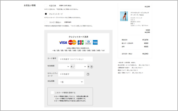The width and height of the screenshot is (178, 111).
Task: Open 詳しくはこちら link for 1週間前後でお届け
Action: (137, 68)
